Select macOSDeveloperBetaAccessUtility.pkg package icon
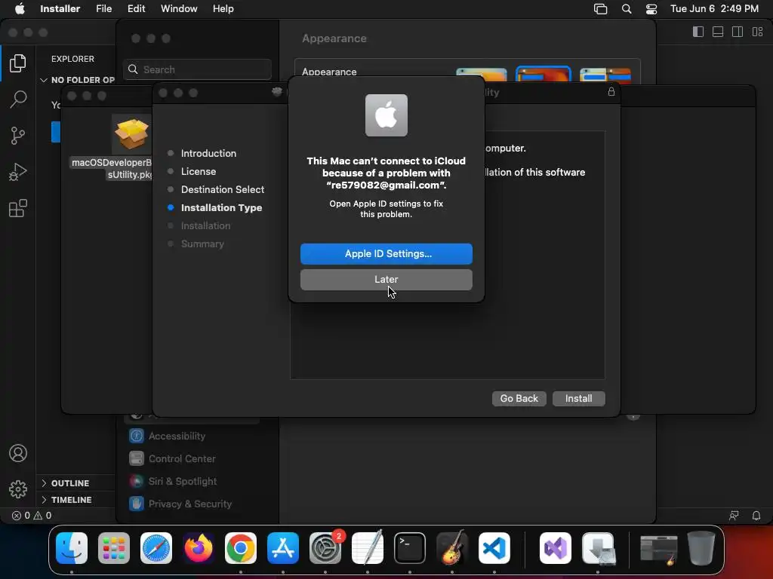 pyautogui.click(x=131, y=134)
